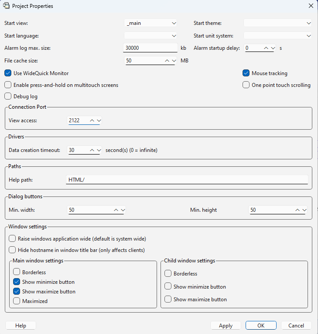Expand the Start theme dropdown

pos(309,23)
